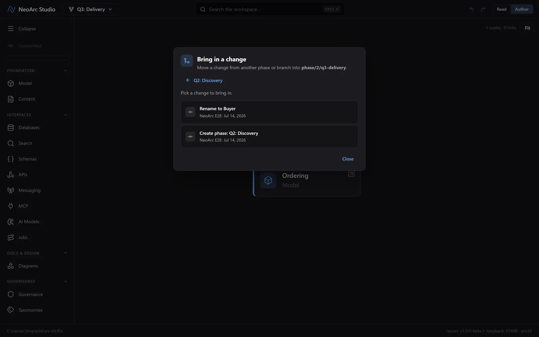Click the Ctrl K shortcut badge
This screenshot has width=539, height=337.
332,9
